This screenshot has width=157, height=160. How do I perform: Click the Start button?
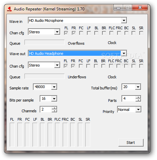(131, 143)
